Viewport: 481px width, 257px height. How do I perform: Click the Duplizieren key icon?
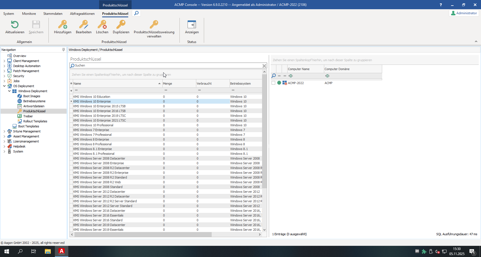[x=121, y=25]
